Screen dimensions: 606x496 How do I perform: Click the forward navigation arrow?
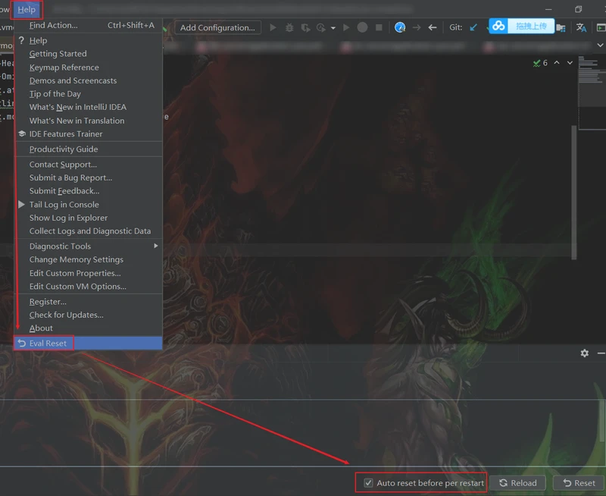coord(417,27)
